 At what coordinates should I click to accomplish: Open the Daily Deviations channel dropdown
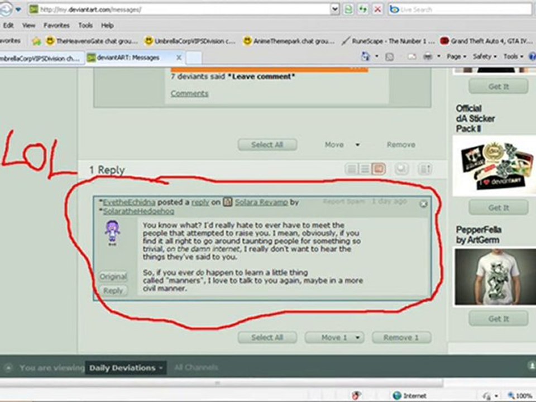[x=126, y=368]
